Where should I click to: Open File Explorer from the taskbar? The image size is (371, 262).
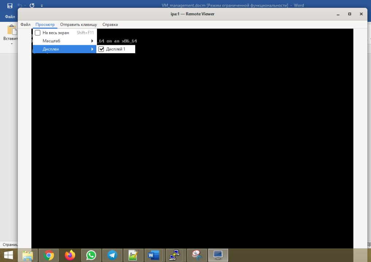click(28, 255)
